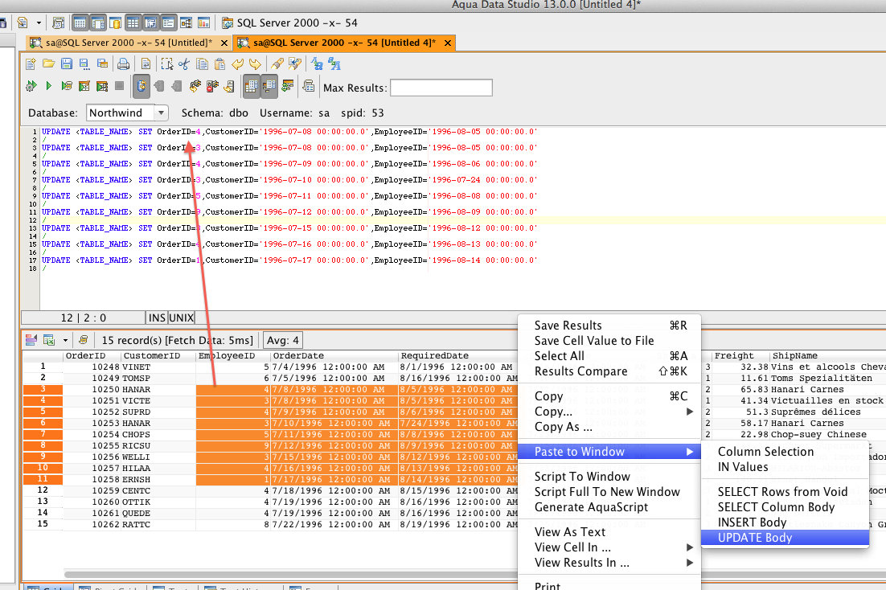Viewport: 886px width, 590px height.
Task: Click the Cut scissors icon
Action: (184, 64)
